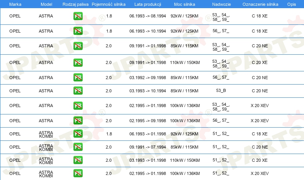Select the date range 03.1993 -> 01.1998
This screenshot has height=180, width=304.
coord(148,160)
